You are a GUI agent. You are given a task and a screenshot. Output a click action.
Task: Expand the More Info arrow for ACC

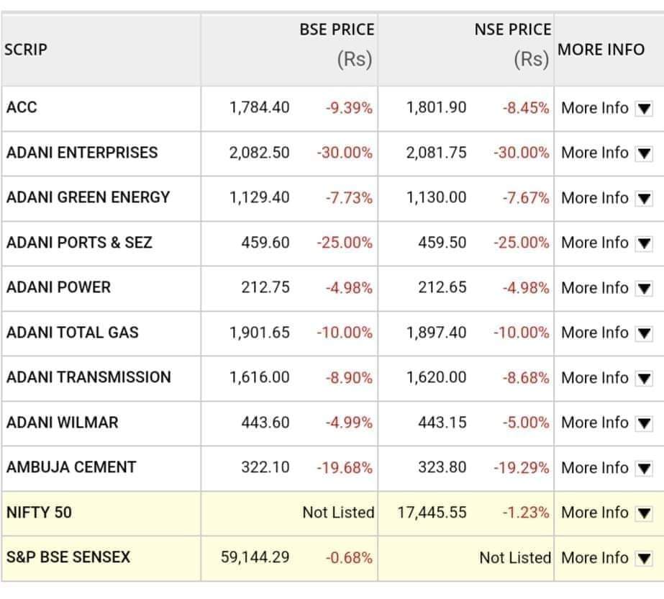click(645, 109)
